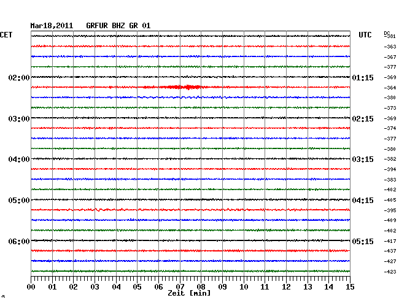Select the CET timezone label

[x=6, y=35]
